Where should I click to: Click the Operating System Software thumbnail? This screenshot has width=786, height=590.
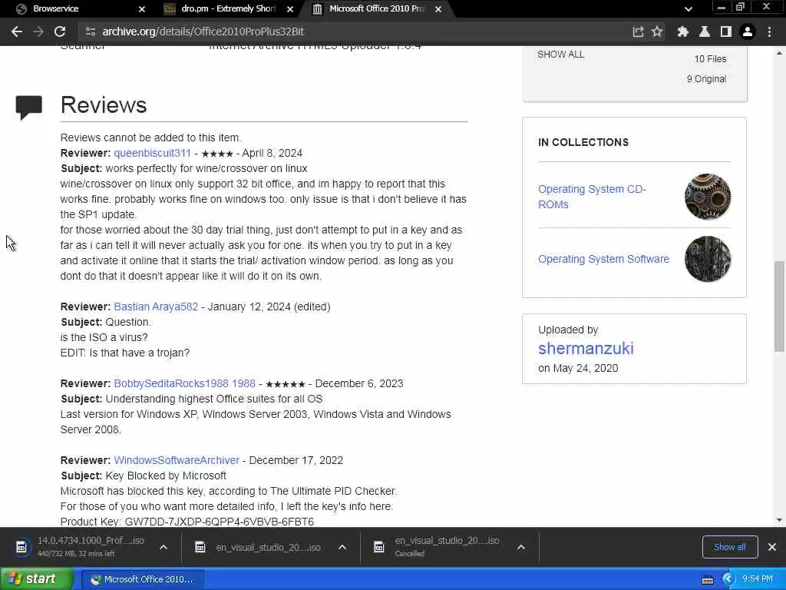[707, 259]
